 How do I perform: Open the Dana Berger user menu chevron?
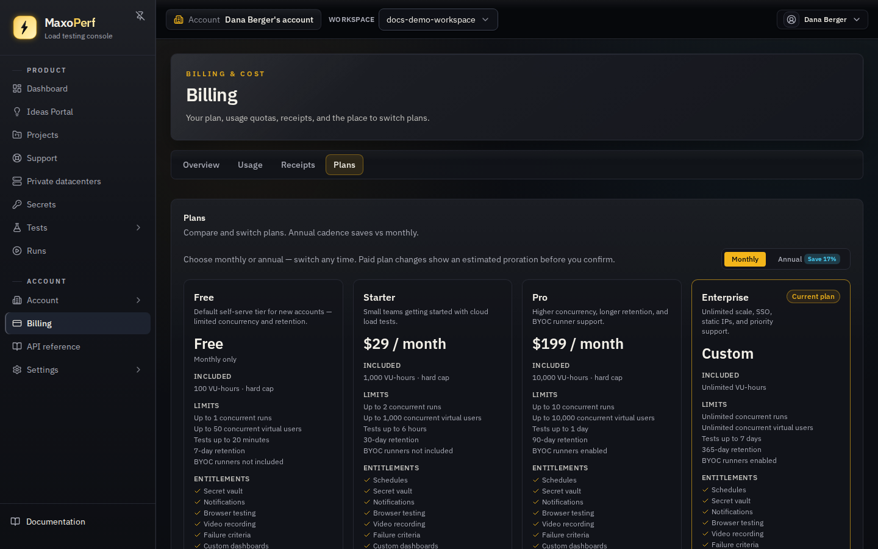857,20
